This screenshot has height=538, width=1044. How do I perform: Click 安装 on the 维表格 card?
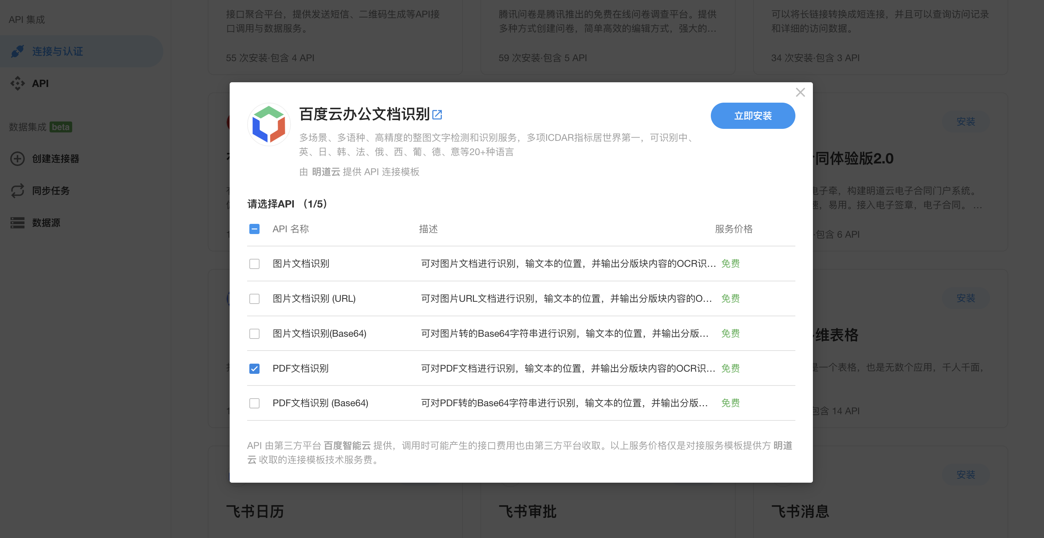pyautogui.click(x=966, y=298)
